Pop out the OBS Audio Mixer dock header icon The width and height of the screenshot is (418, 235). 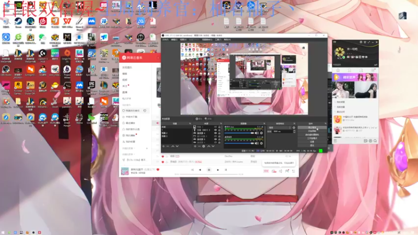(264, 123)
